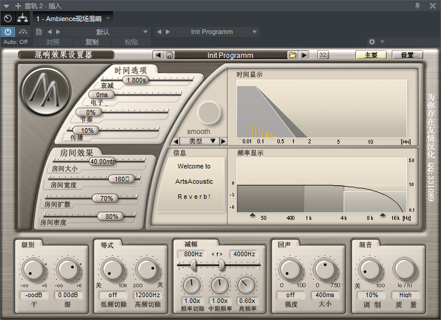Select previous 类型 with left arrow
Viewport: 441px width, 320px height.
click(176, 141)
